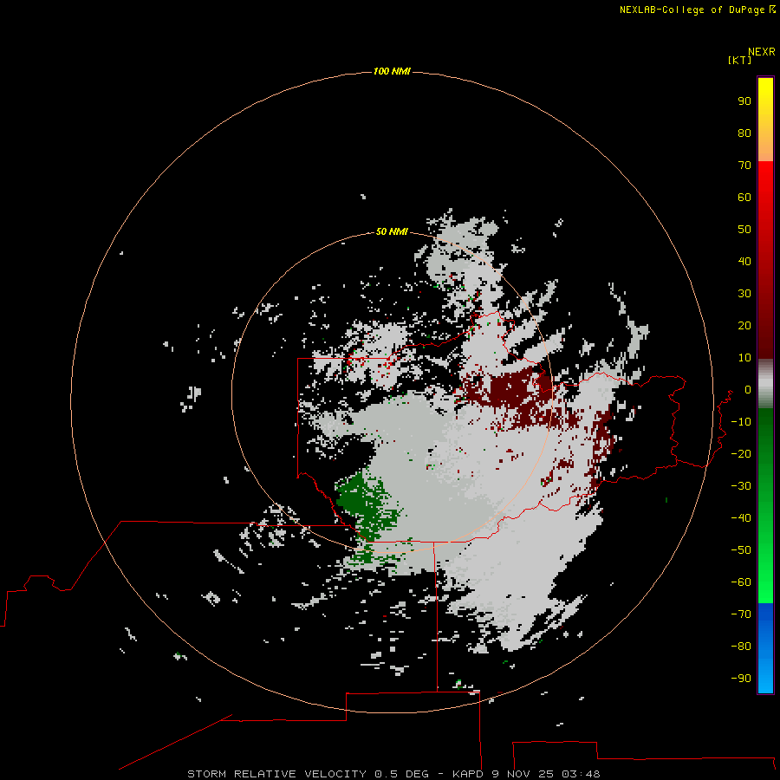
Task: Click the -20 value on the color scale
Action: click(x=741, y=453)
